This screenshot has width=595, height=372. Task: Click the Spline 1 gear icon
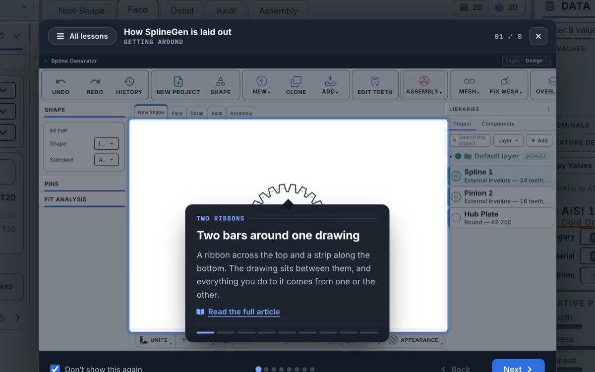456,176
